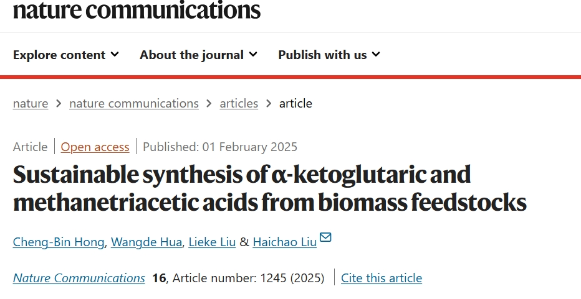Open corresponding author Haichao Liu link
The image size is (581, 299).
[x=284, y=242]
